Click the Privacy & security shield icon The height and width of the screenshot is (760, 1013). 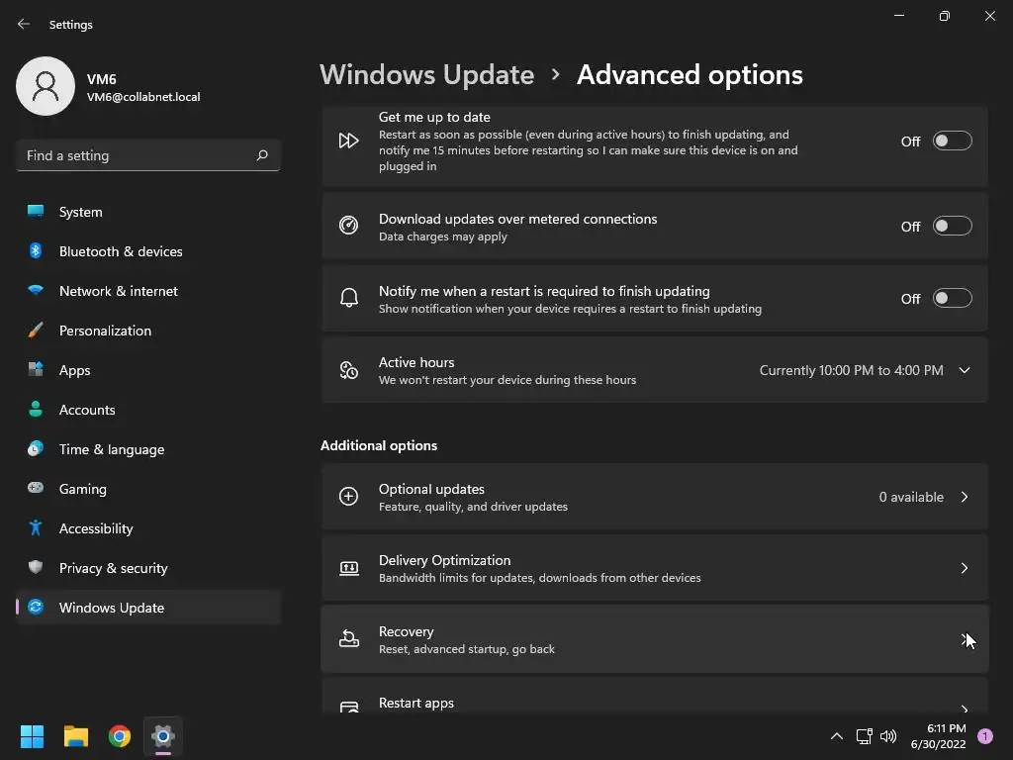coord(36,567)
